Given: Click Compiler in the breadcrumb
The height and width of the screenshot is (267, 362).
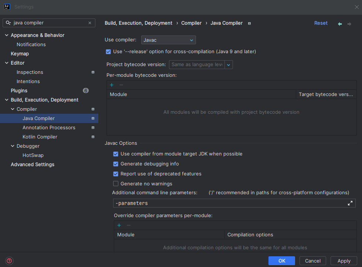Looking at the screenshot, I should coord(191,23).
